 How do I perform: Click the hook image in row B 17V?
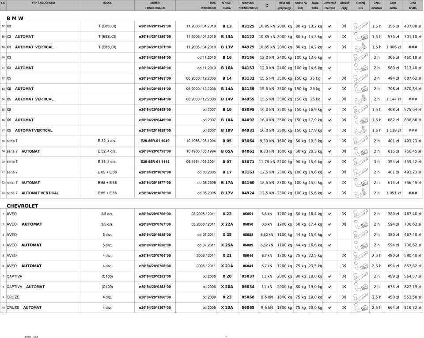[x=360, y=193]
